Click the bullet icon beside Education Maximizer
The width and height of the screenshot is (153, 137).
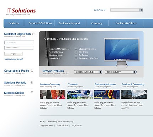click(76, 49)
